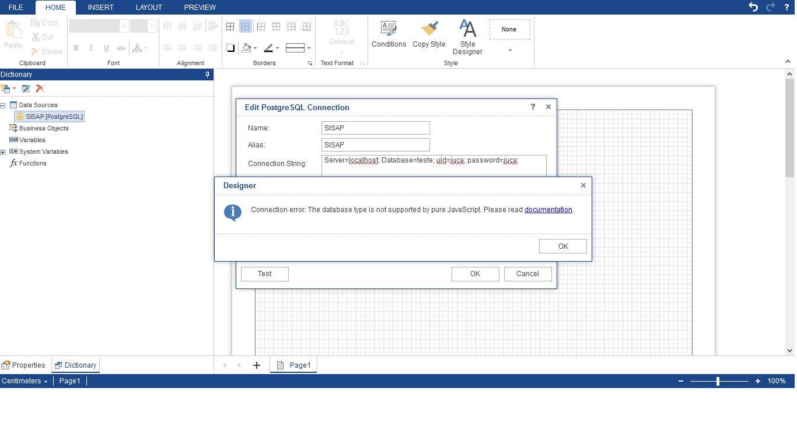Add a new page with the plus icon
Screen dimensions: 797x430
[256, 365]
